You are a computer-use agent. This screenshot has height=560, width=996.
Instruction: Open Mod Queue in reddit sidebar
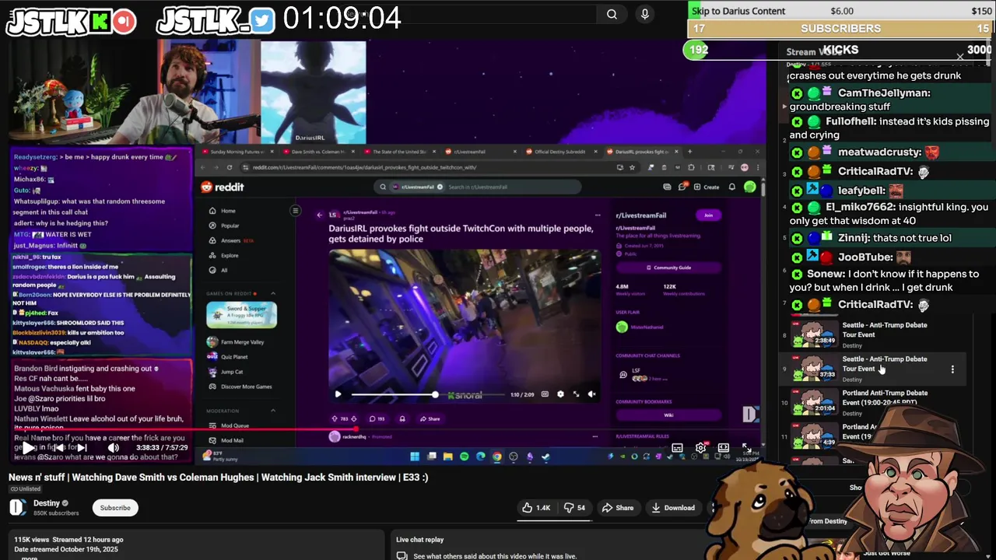coord(228,425)
